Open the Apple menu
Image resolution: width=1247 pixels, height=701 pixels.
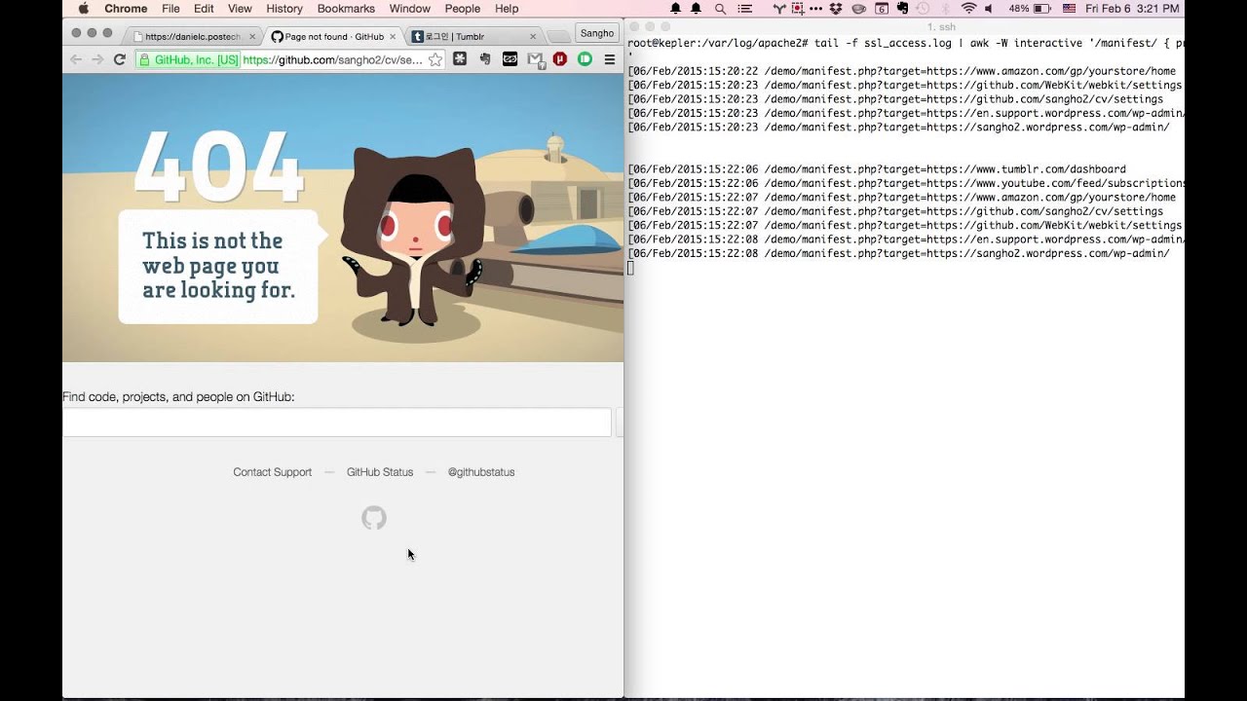84,9
